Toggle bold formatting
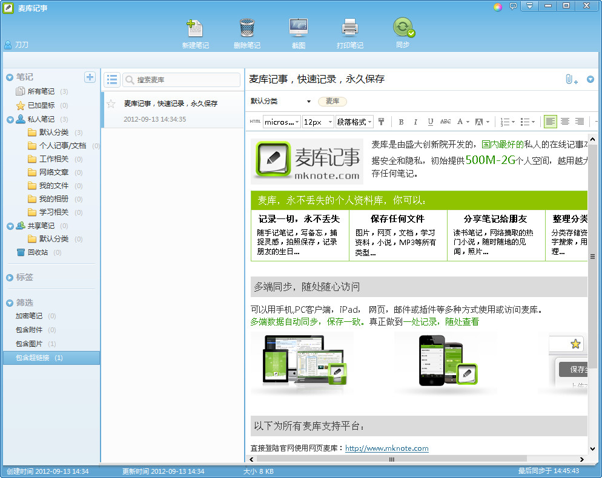This screenshot has height=478, width=602. (401, 122)
